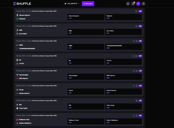The width and height of the screenshot is (174, 128).
Task: Open TYLOO team name in match list
Action: pyautogui.click(x=21, y=64)
